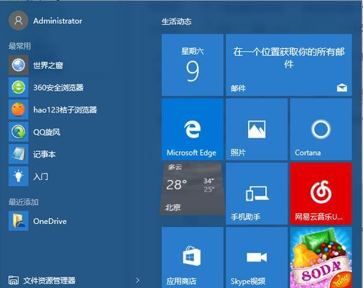Open the Microsoft Edge tile
Screen dimensions: 363x288
(193, 129)
